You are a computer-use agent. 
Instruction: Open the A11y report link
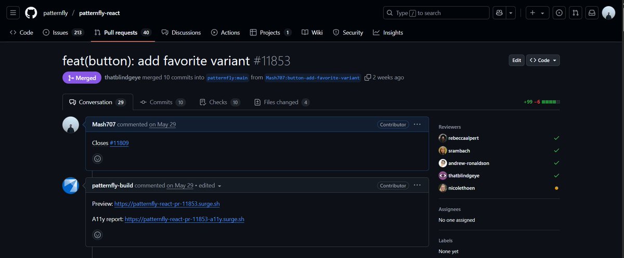(185, 219)
